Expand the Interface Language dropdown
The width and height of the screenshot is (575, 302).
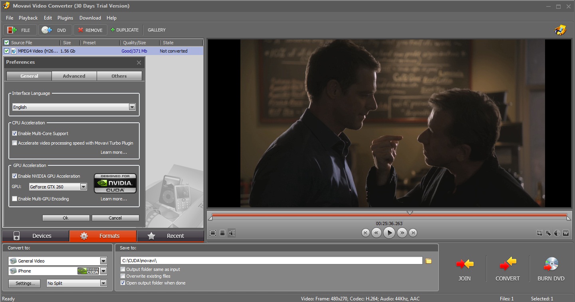[132, 107]
